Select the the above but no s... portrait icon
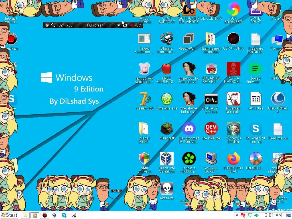Screen dimensions: 292x219 189,103
